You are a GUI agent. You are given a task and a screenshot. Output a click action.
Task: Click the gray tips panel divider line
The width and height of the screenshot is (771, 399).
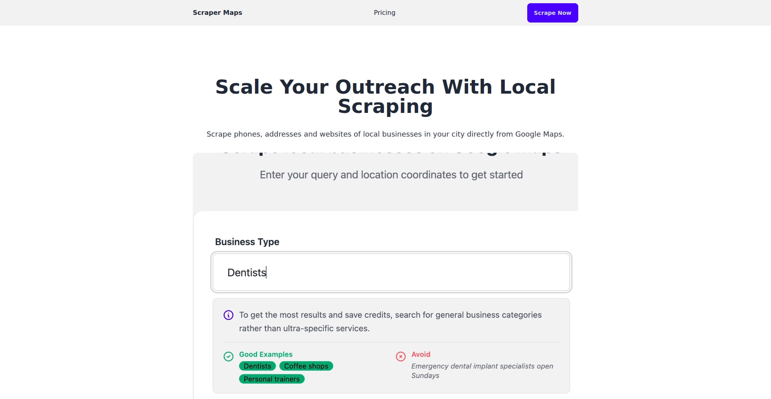[391, 342]
